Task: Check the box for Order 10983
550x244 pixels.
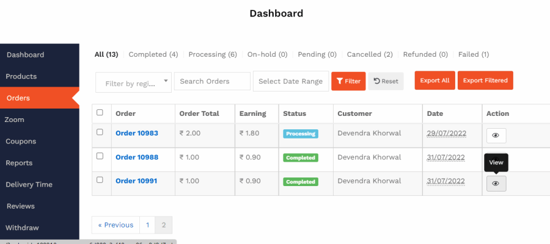Action: point(100,132)
